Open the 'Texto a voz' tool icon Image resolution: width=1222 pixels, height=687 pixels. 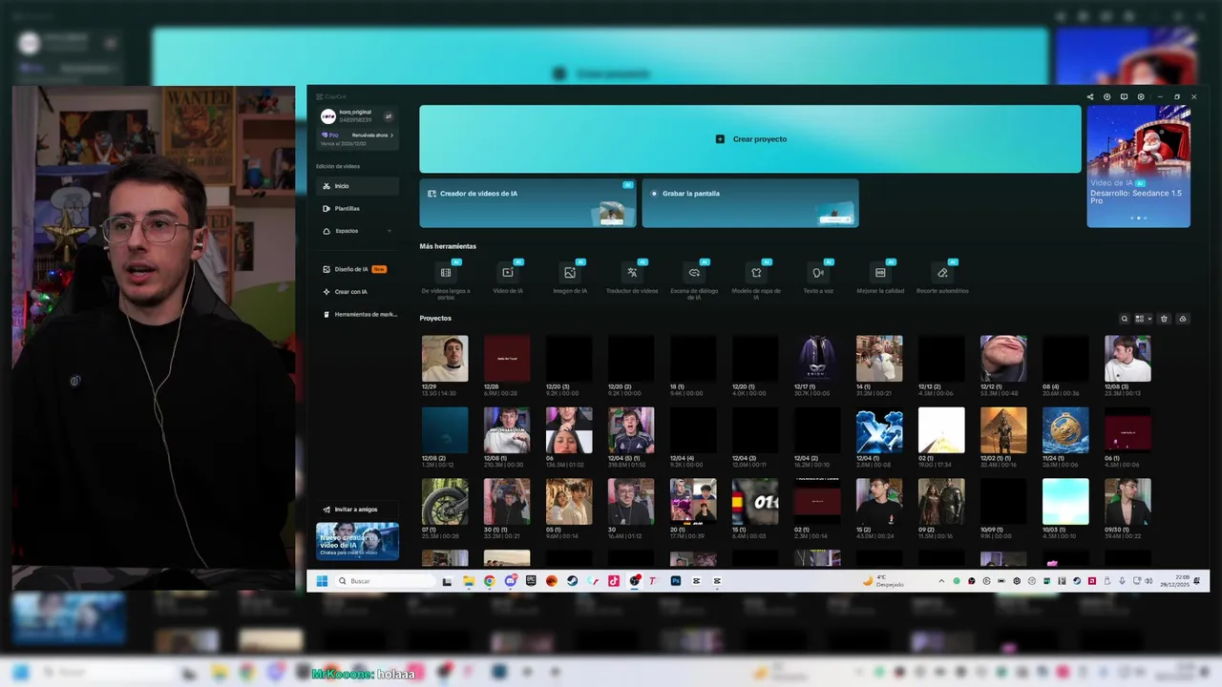(818, 273)
